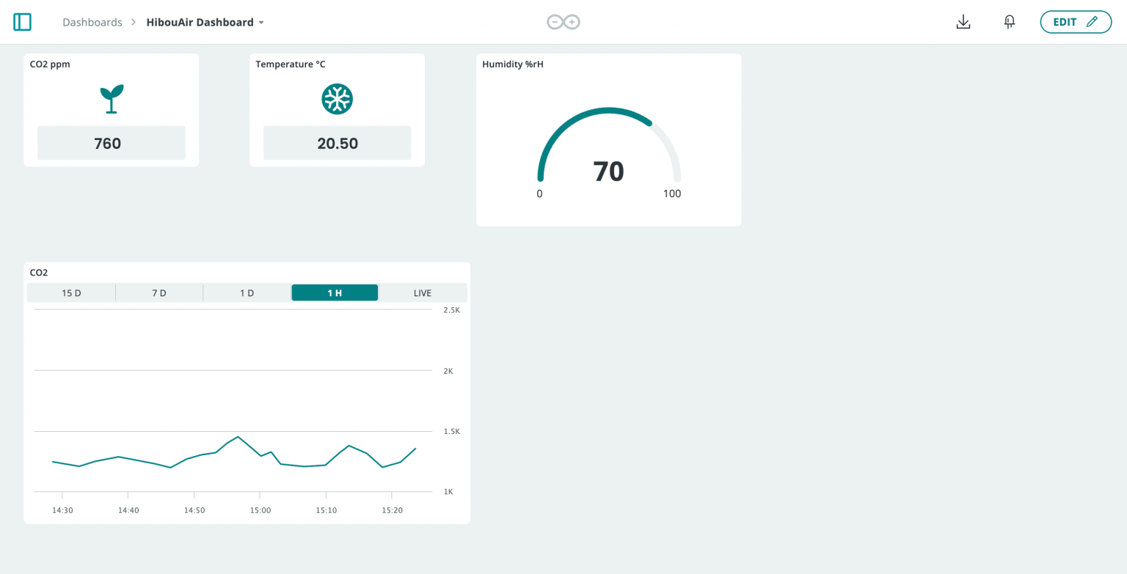Click the download dashboard icon
This screenshot has width=1127, height=574.
963,21
